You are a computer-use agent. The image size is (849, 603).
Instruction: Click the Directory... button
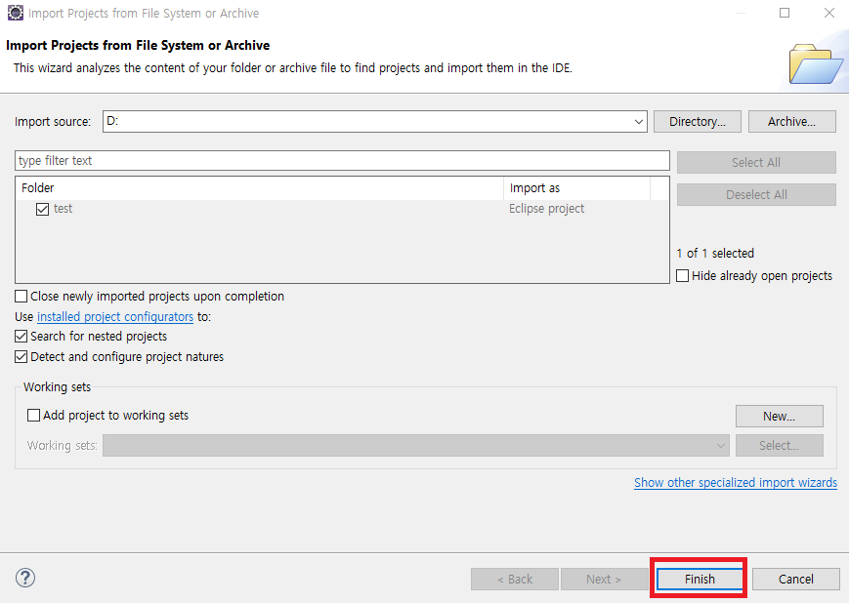698,122
